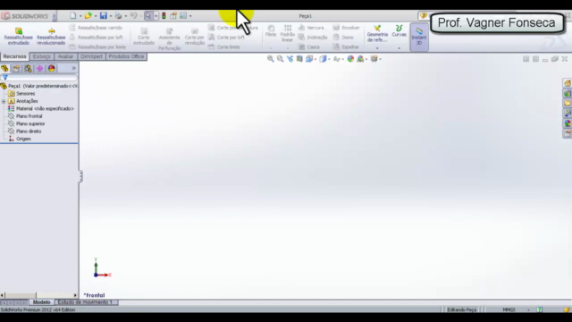Screen dimensions: 572x322
Task: Switch to the Modelo tab
Action: pos(42,302)
